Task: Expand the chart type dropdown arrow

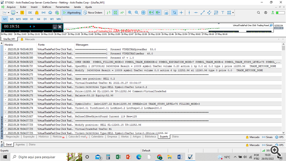Action: tap(8, 13)
